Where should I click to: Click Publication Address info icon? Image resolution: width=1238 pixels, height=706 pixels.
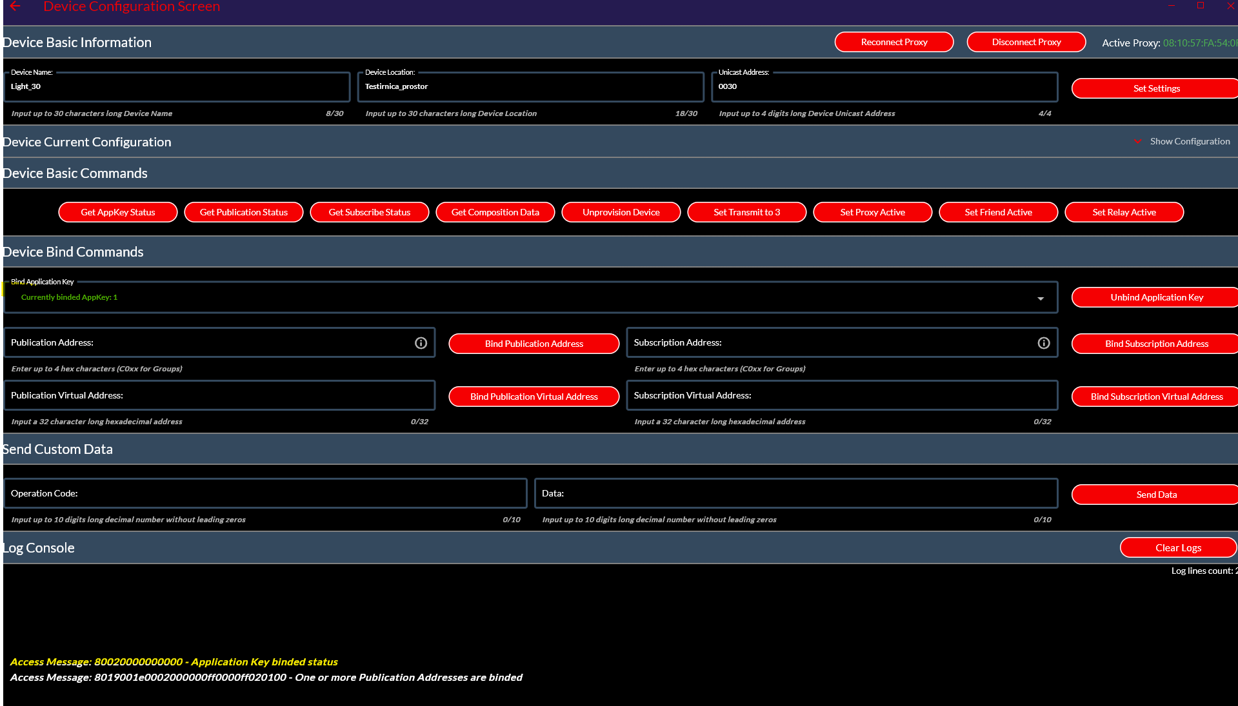click(421, 343)
